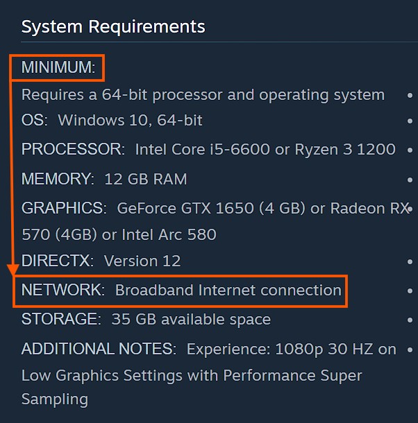
Task: Select the STORAGE 35 GB available space entry
Action: (146, 320)
